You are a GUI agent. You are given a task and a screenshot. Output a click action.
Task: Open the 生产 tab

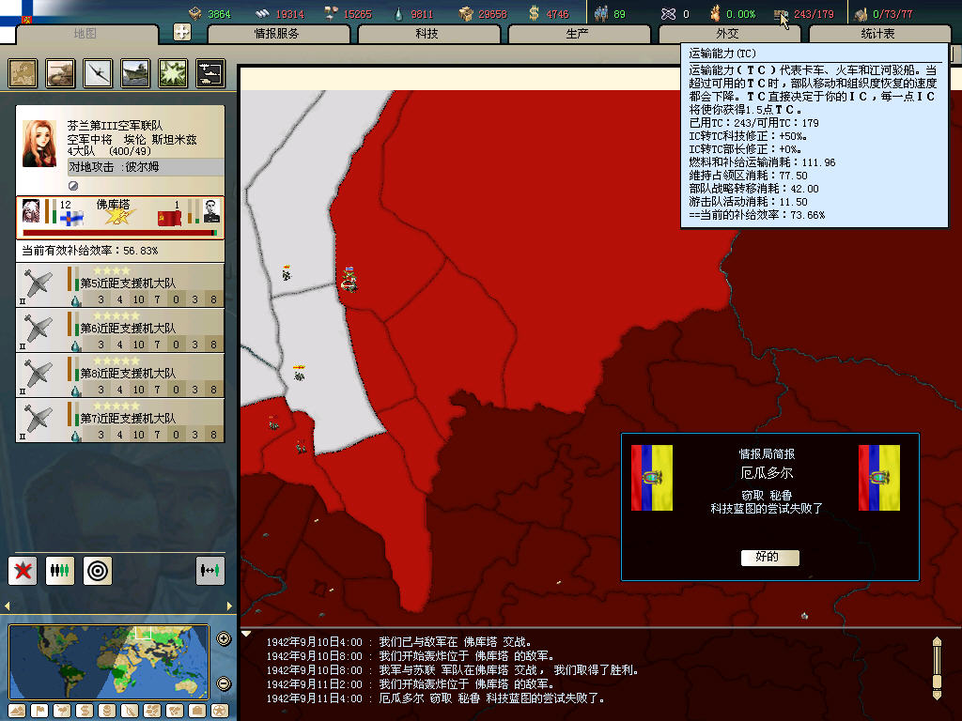click(578, 34)
